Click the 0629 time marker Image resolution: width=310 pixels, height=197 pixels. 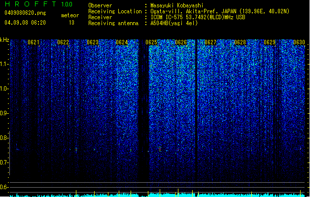tap(270, 42)
